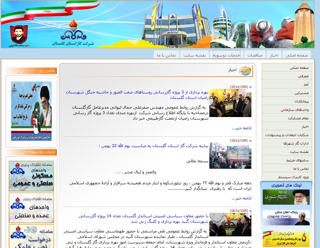
Task: Click ادامه خبر under the Ramian news
Action: tap(241, 128)
